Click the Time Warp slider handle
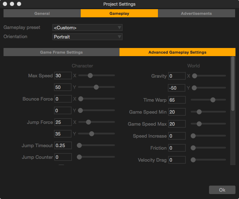The width and height of the screenshot is (239, 199). click(x=213, y=100)
